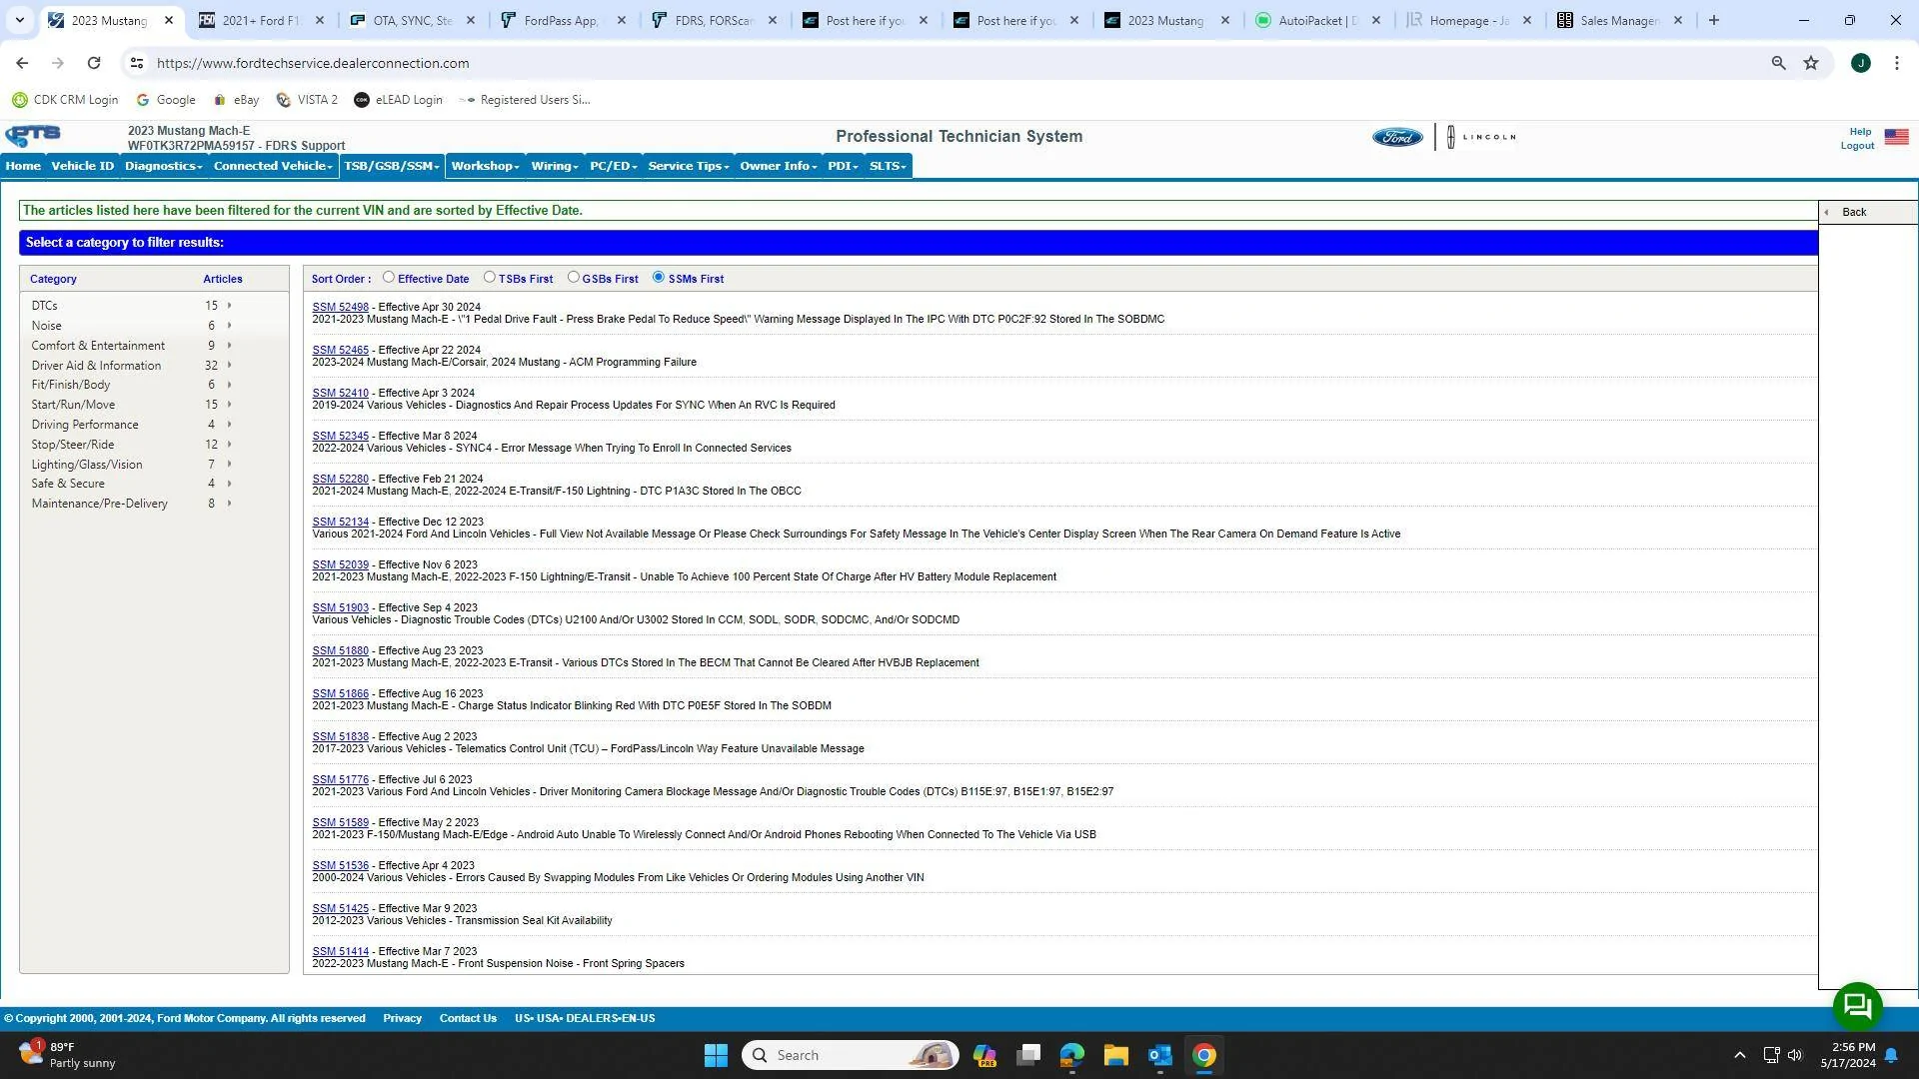The height and width of the screenshot is (1079, 1919).
Task: Expand the Noise category arrow
Action: 230,326
